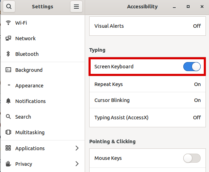Open Typing Assist (AccessX) options
The image size is (209, 172).
(148, 118)
